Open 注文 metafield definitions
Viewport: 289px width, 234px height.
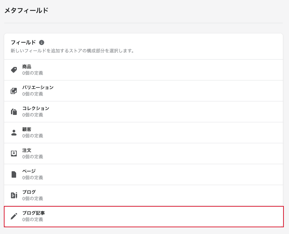point(27,150)
